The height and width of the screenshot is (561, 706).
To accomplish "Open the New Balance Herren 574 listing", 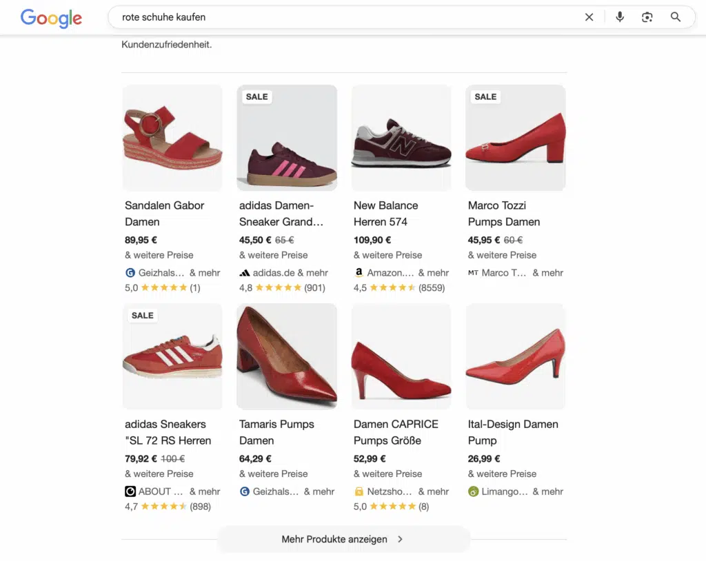I will pyautogui.click(x=386, y=214).
